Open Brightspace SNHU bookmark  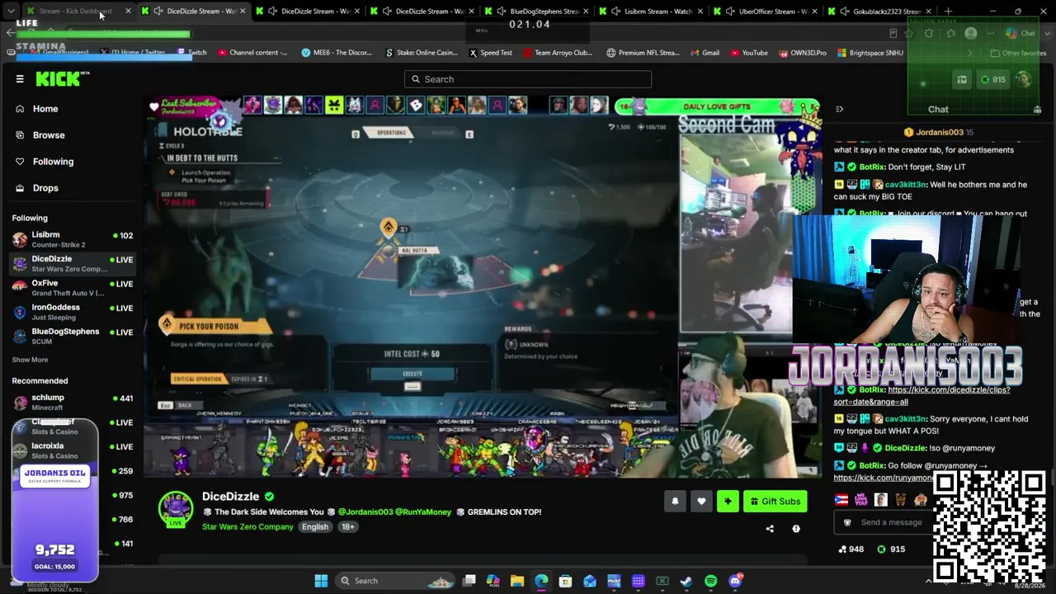point(870,53)
